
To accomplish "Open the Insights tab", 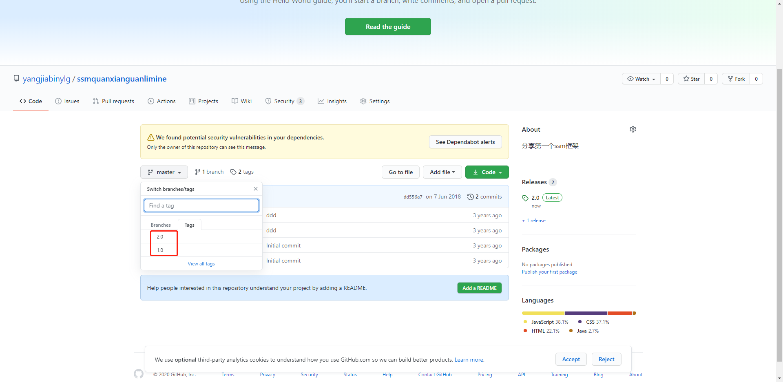I will click(332, 101).
